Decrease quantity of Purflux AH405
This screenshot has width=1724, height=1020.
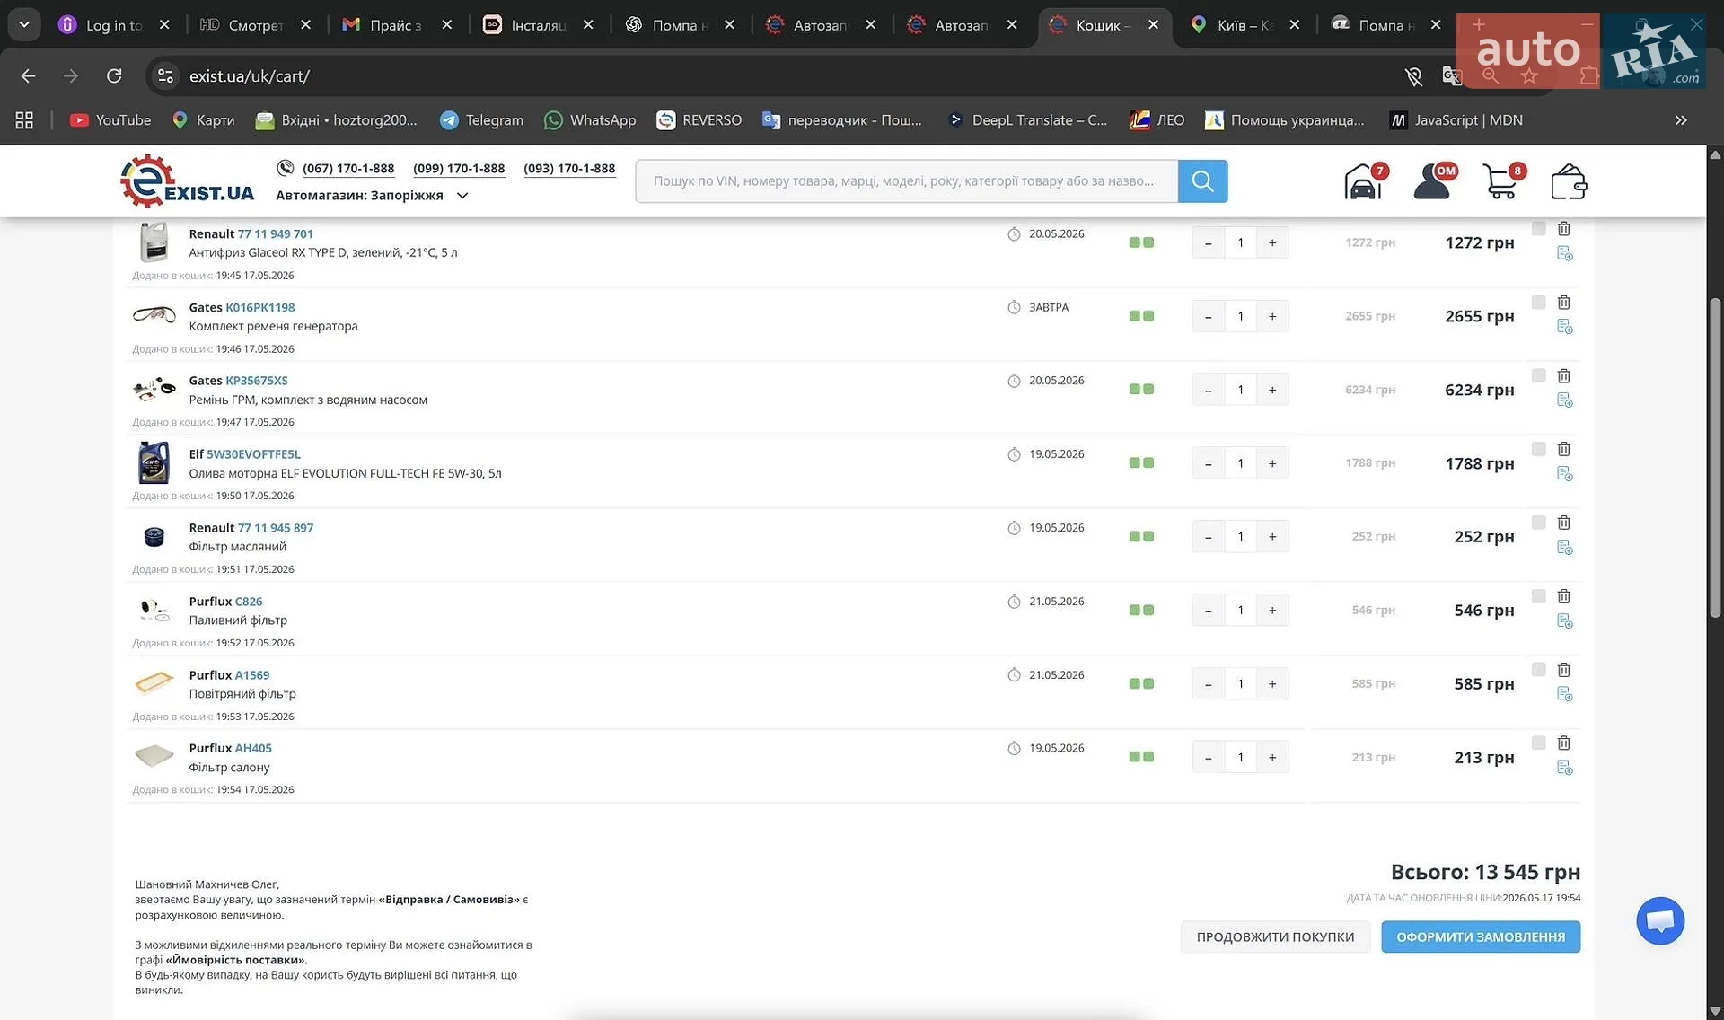tap(1209, 757)
